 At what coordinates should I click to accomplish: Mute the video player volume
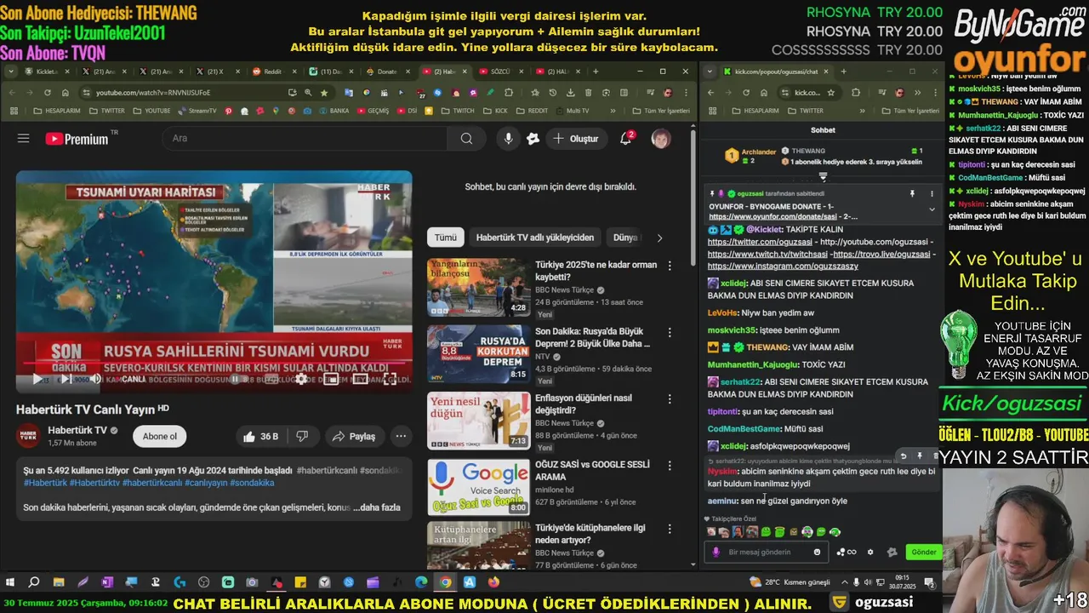95,379
